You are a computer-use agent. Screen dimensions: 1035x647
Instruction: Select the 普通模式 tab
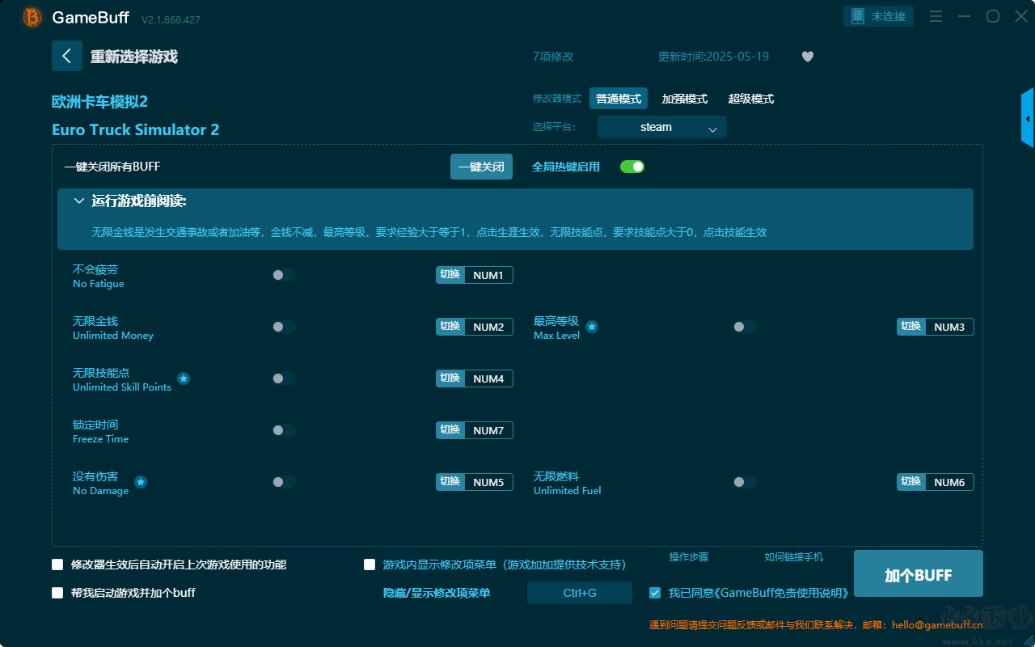click(619, 99)
